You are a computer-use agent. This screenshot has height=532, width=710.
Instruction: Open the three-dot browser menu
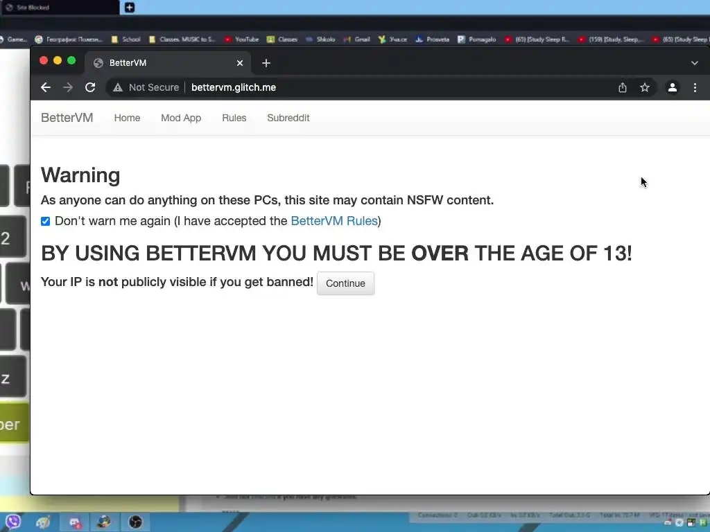tap(695, 87)
